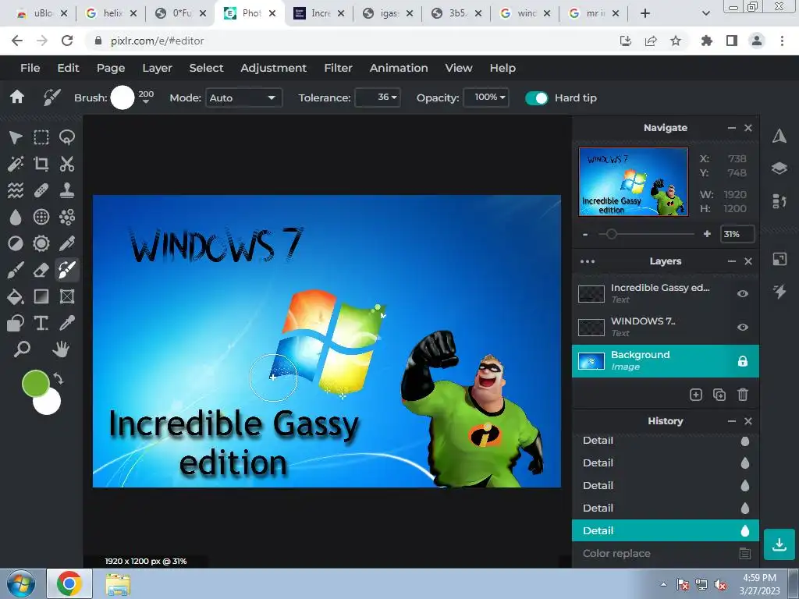Open the Windows Start button
Viewport: 799px width, 599px height.
click(x=21, y=583)
